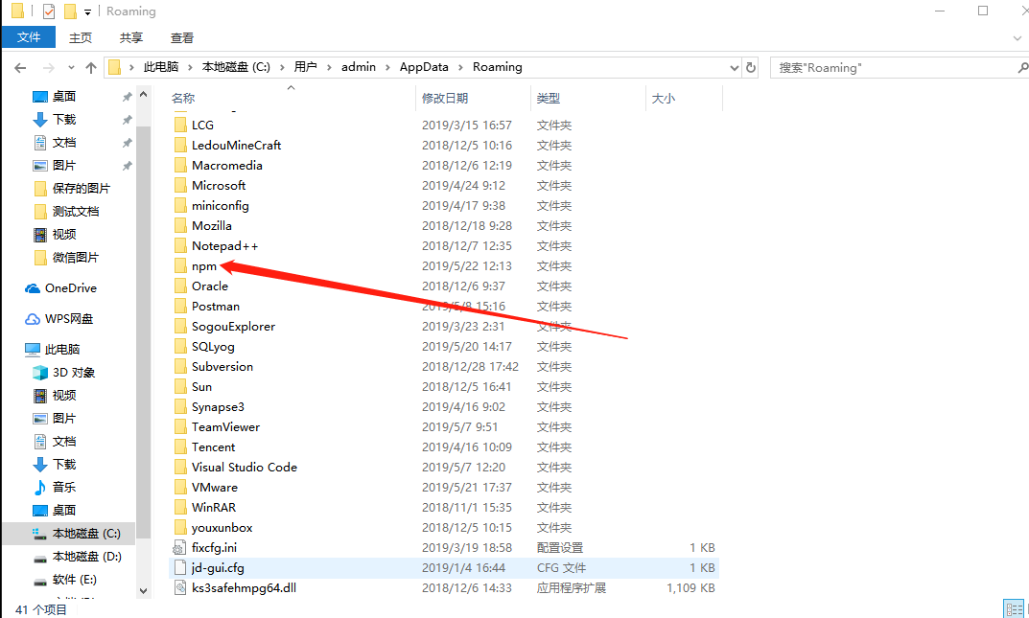Select 微信图片 in the sidebar
The image size is (1029, 618).
(76, 258)
